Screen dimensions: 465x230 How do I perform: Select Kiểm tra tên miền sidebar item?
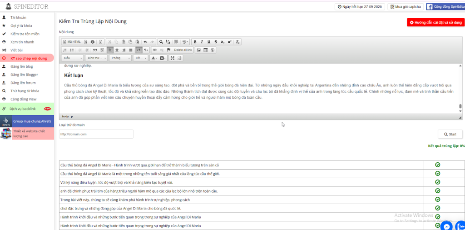tap(25, 34)
